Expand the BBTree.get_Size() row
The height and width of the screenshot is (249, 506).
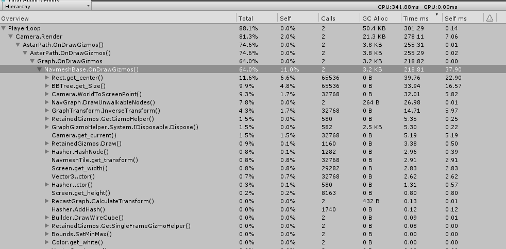(47, 86)
